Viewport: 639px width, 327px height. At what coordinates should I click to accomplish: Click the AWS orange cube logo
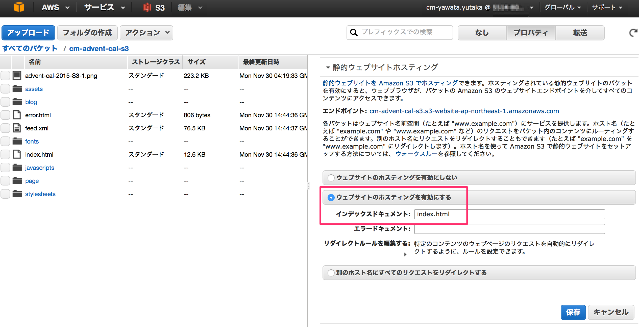pos(19,7)
